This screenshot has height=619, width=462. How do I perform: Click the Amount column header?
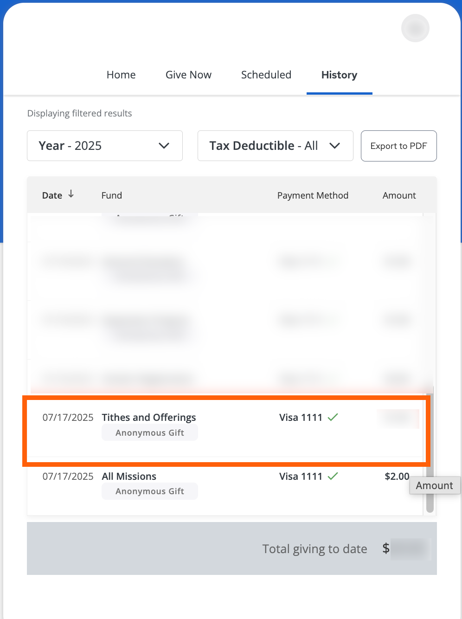point(399,195)
